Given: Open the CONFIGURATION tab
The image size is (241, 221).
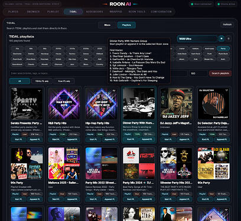Looking at the screenshot, I should click(161, 12).
